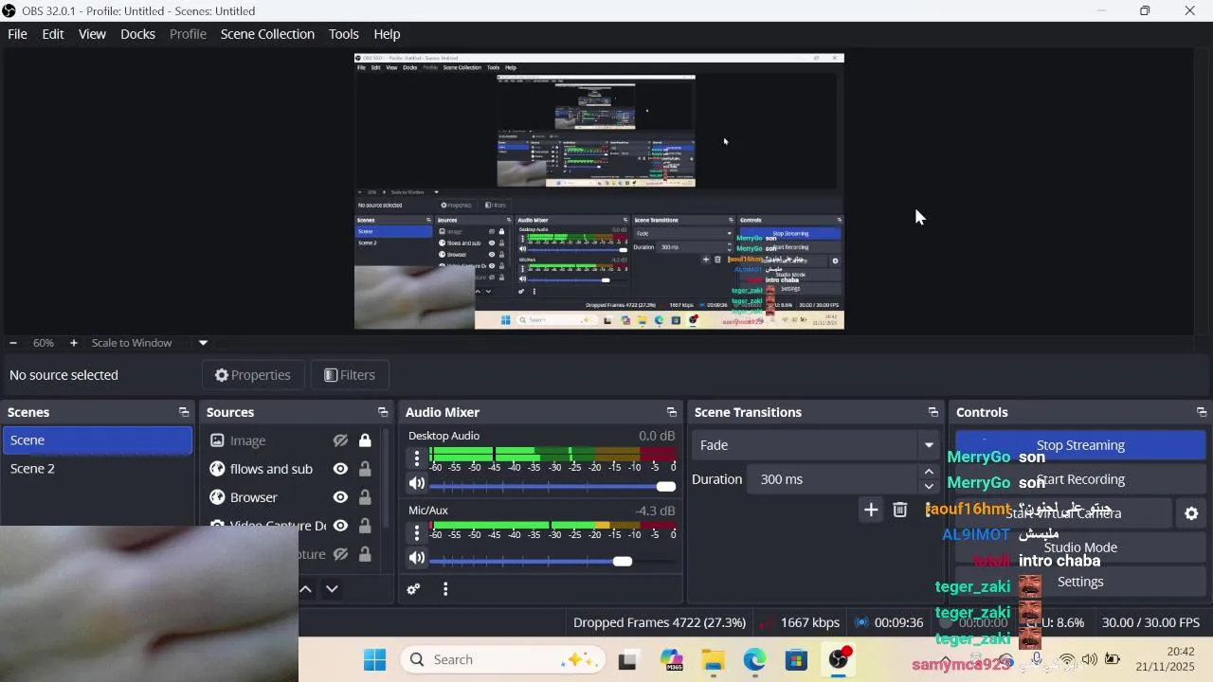Open Microsoft 365 Copilot taskbar icon
The image size is (1213, 682).
pyautogui.click(x=671, y=660)
